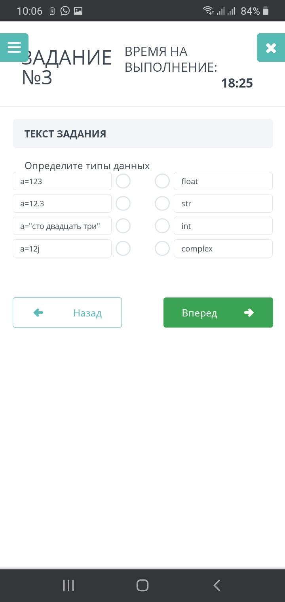This screenshot has height=602, width=285.
Task: Select radio button for str
Action: pos(162,204)
